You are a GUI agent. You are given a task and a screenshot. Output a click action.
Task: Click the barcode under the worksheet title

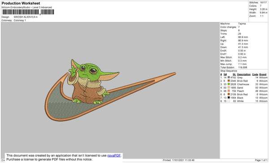click(28, 12)
